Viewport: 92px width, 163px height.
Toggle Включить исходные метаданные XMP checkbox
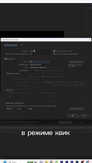(54, 54)
